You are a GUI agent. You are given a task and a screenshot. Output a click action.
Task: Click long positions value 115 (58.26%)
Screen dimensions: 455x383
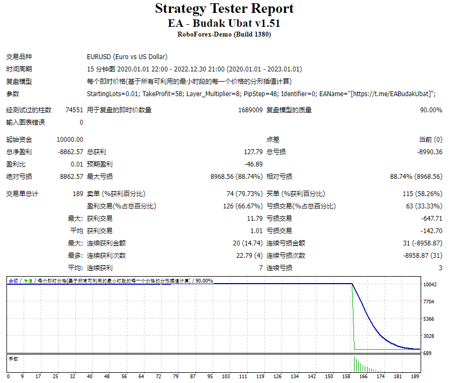422,193
